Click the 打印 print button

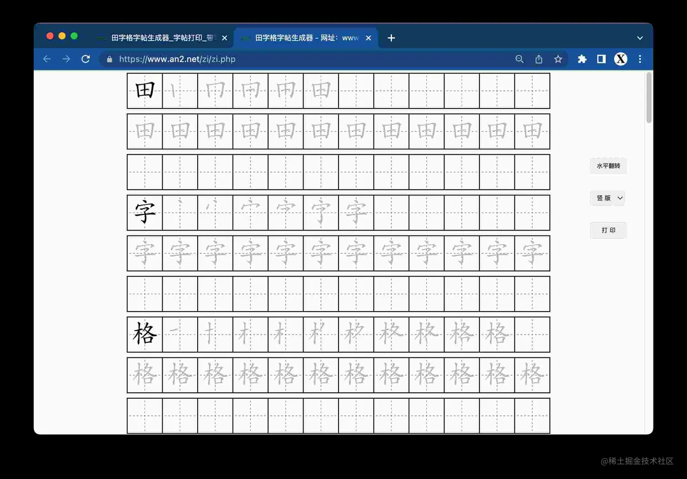pos(608,230)
